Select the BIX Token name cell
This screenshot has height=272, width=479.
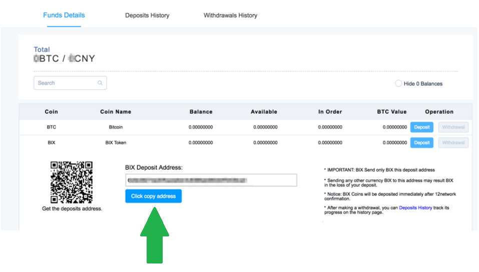pos(116,143)
